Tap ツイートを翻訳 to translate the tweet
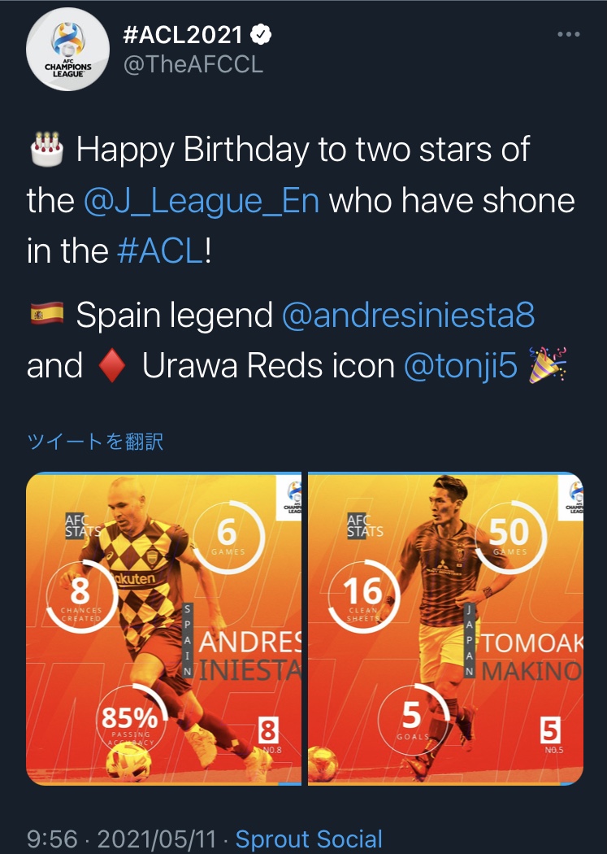607x854 pixels. (x=95, y=441)
